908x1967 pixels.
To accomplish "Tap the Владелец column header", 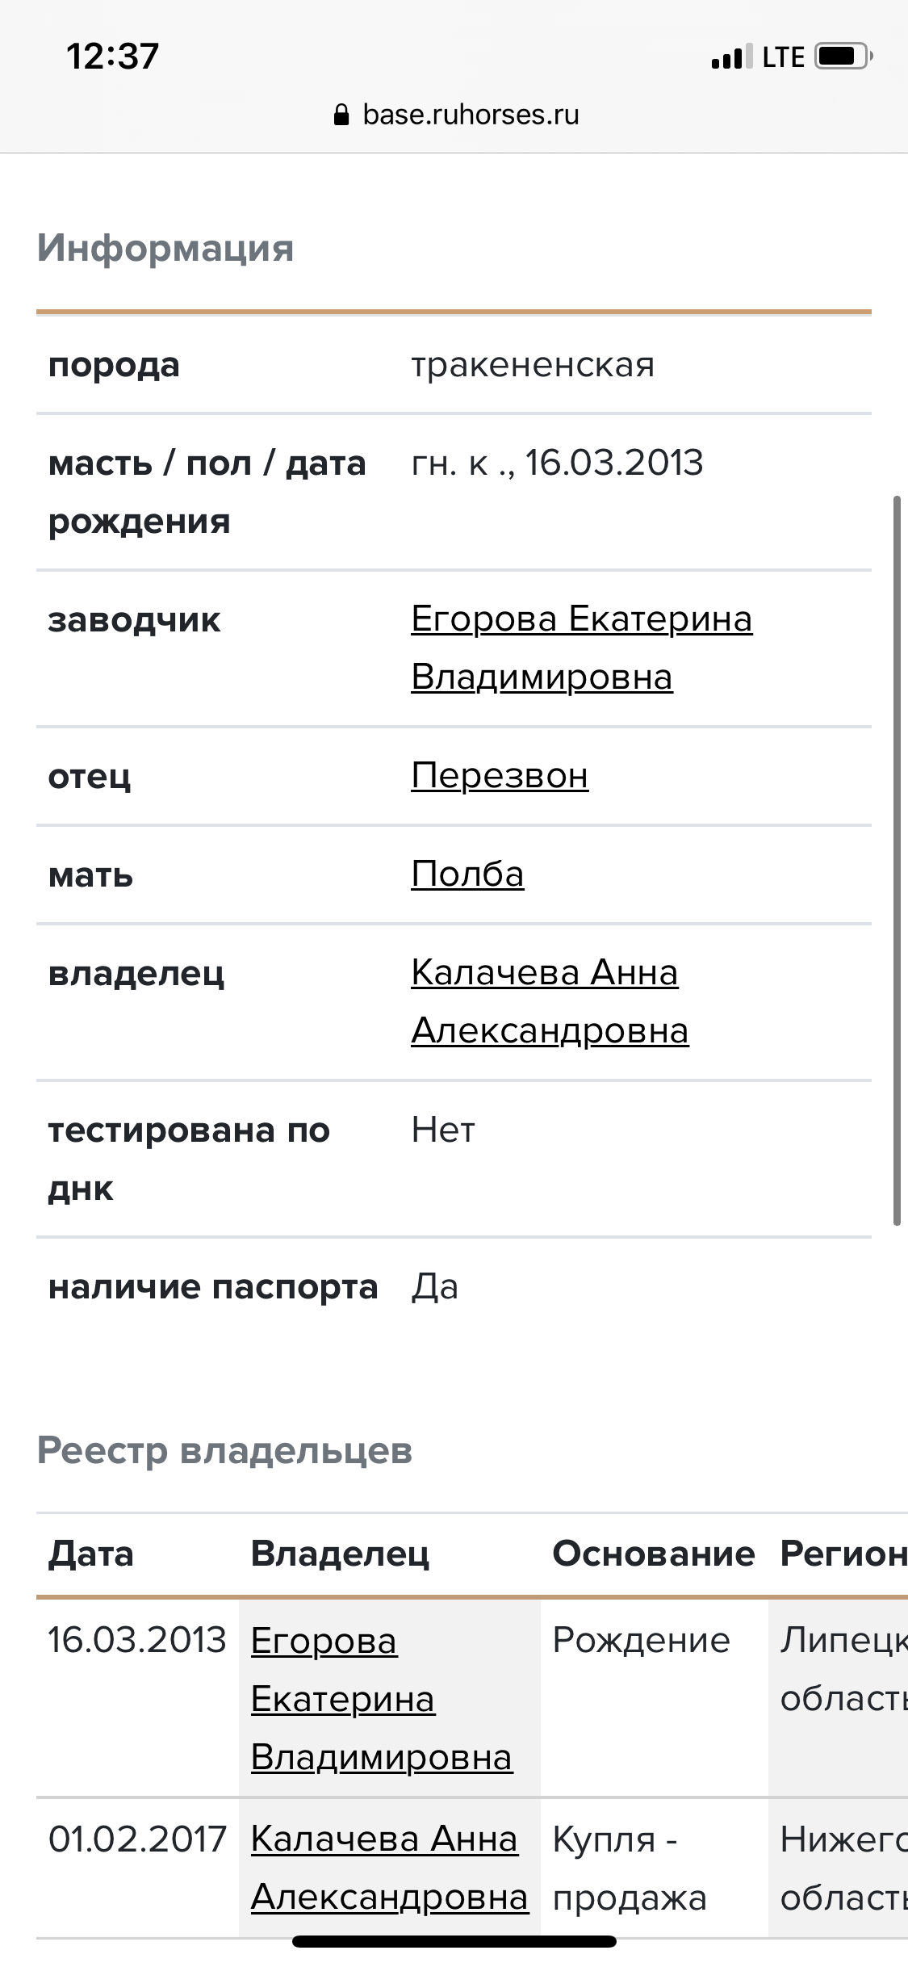I will [x=340, y=1554].
